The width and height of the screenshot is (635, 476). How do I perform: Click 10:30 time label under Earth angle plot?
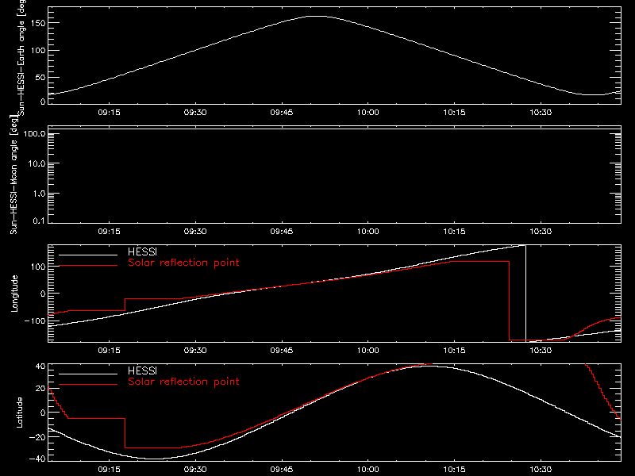coord(541,113)
